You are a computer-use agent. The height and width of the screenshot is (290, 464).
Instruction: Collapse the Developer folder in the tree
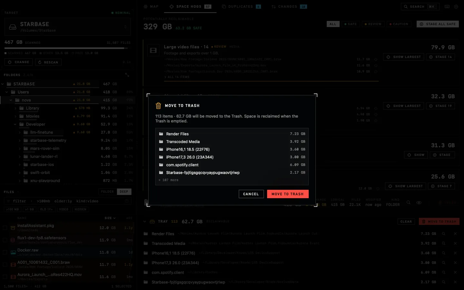tap(15, 124)
